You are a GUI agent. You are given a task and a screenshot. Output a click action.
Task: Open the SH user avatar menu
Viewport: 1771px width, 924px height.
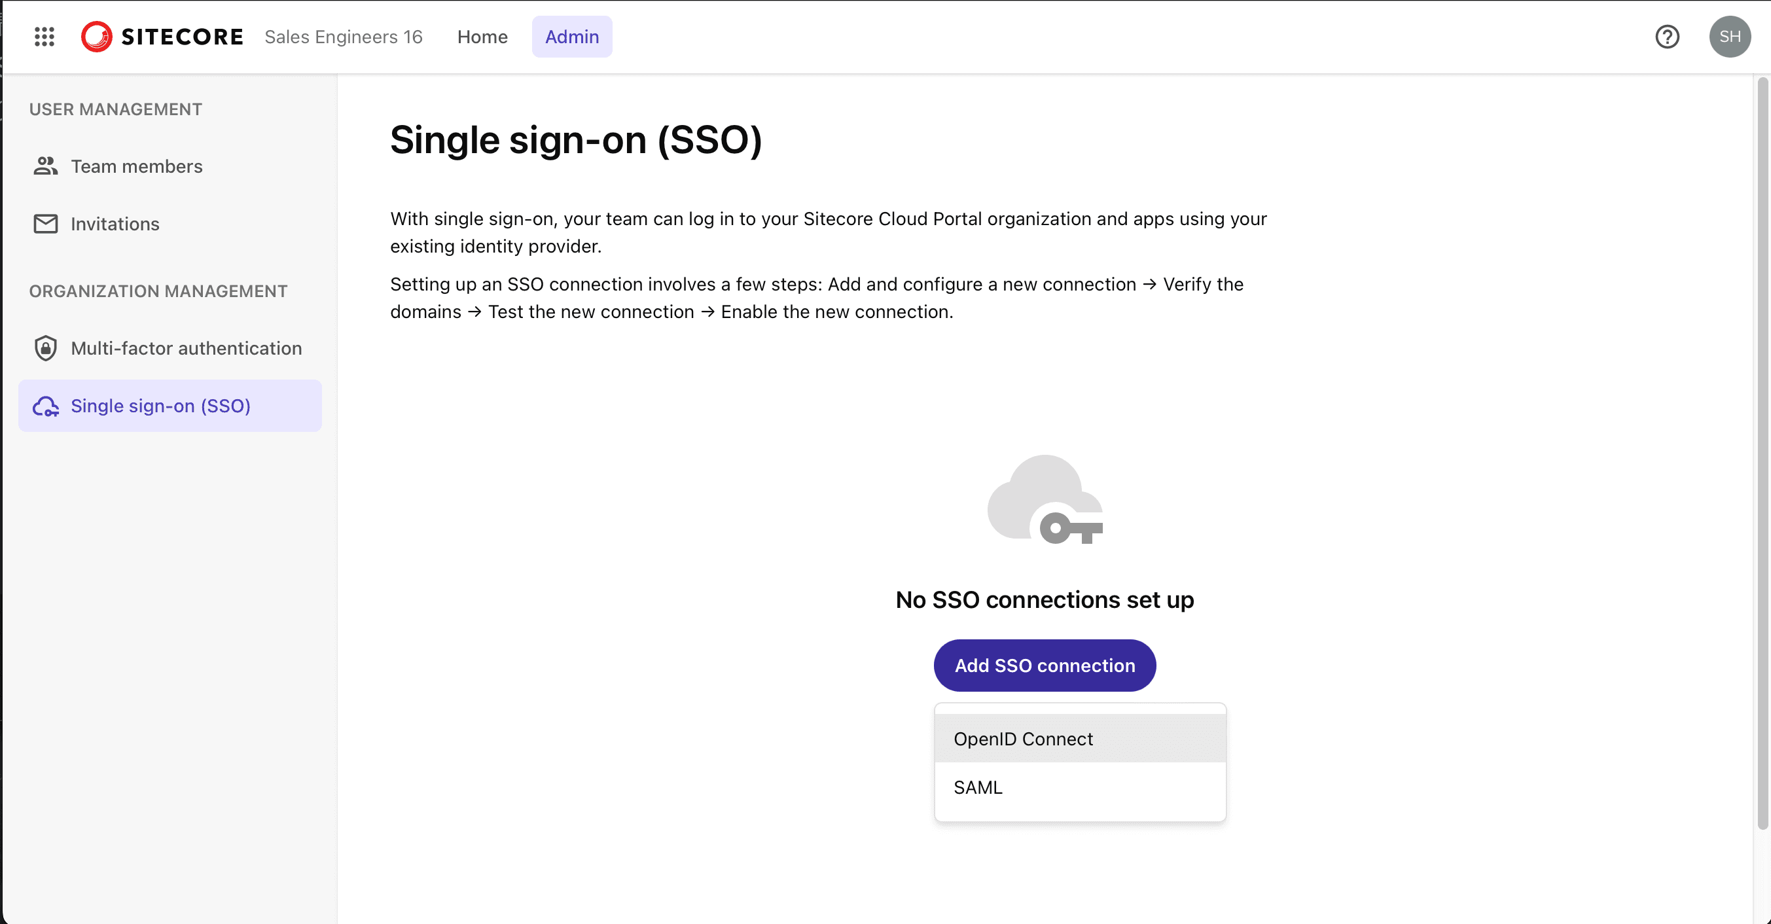coord(1729,37)
